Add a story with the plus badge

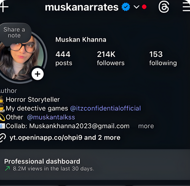[x=38, y=74]
